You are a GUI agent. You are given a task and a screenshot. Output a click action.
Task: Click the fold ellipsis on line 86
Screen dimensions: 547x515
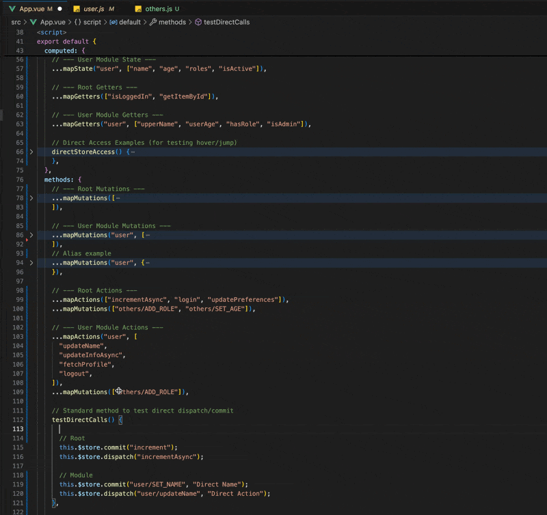(148, 235)
